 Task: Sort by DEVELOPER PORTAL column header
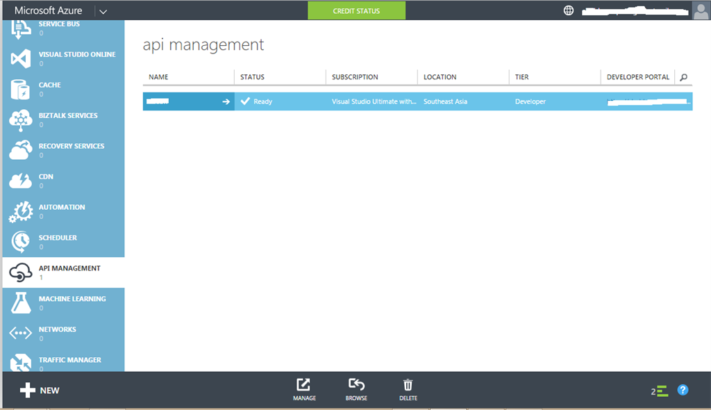pos(638,77)
